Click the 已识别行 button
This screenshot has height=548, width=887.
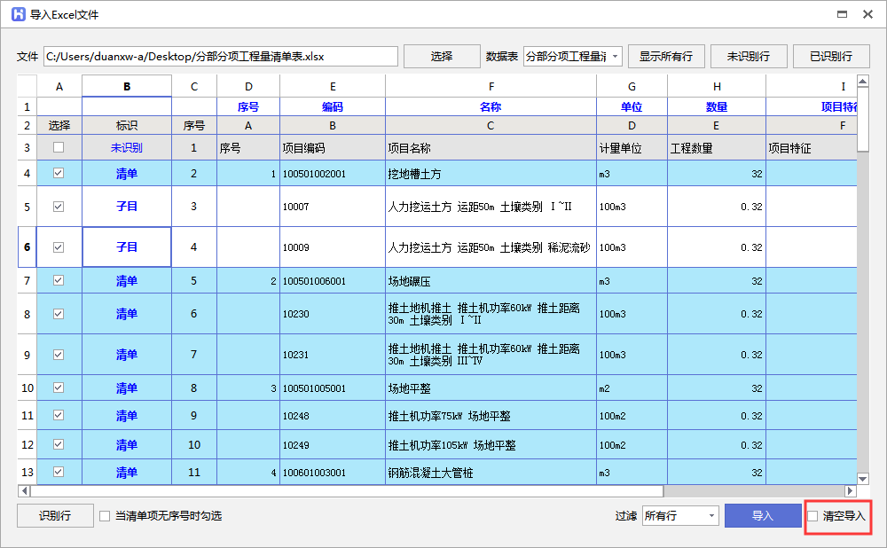pos(830,57)
